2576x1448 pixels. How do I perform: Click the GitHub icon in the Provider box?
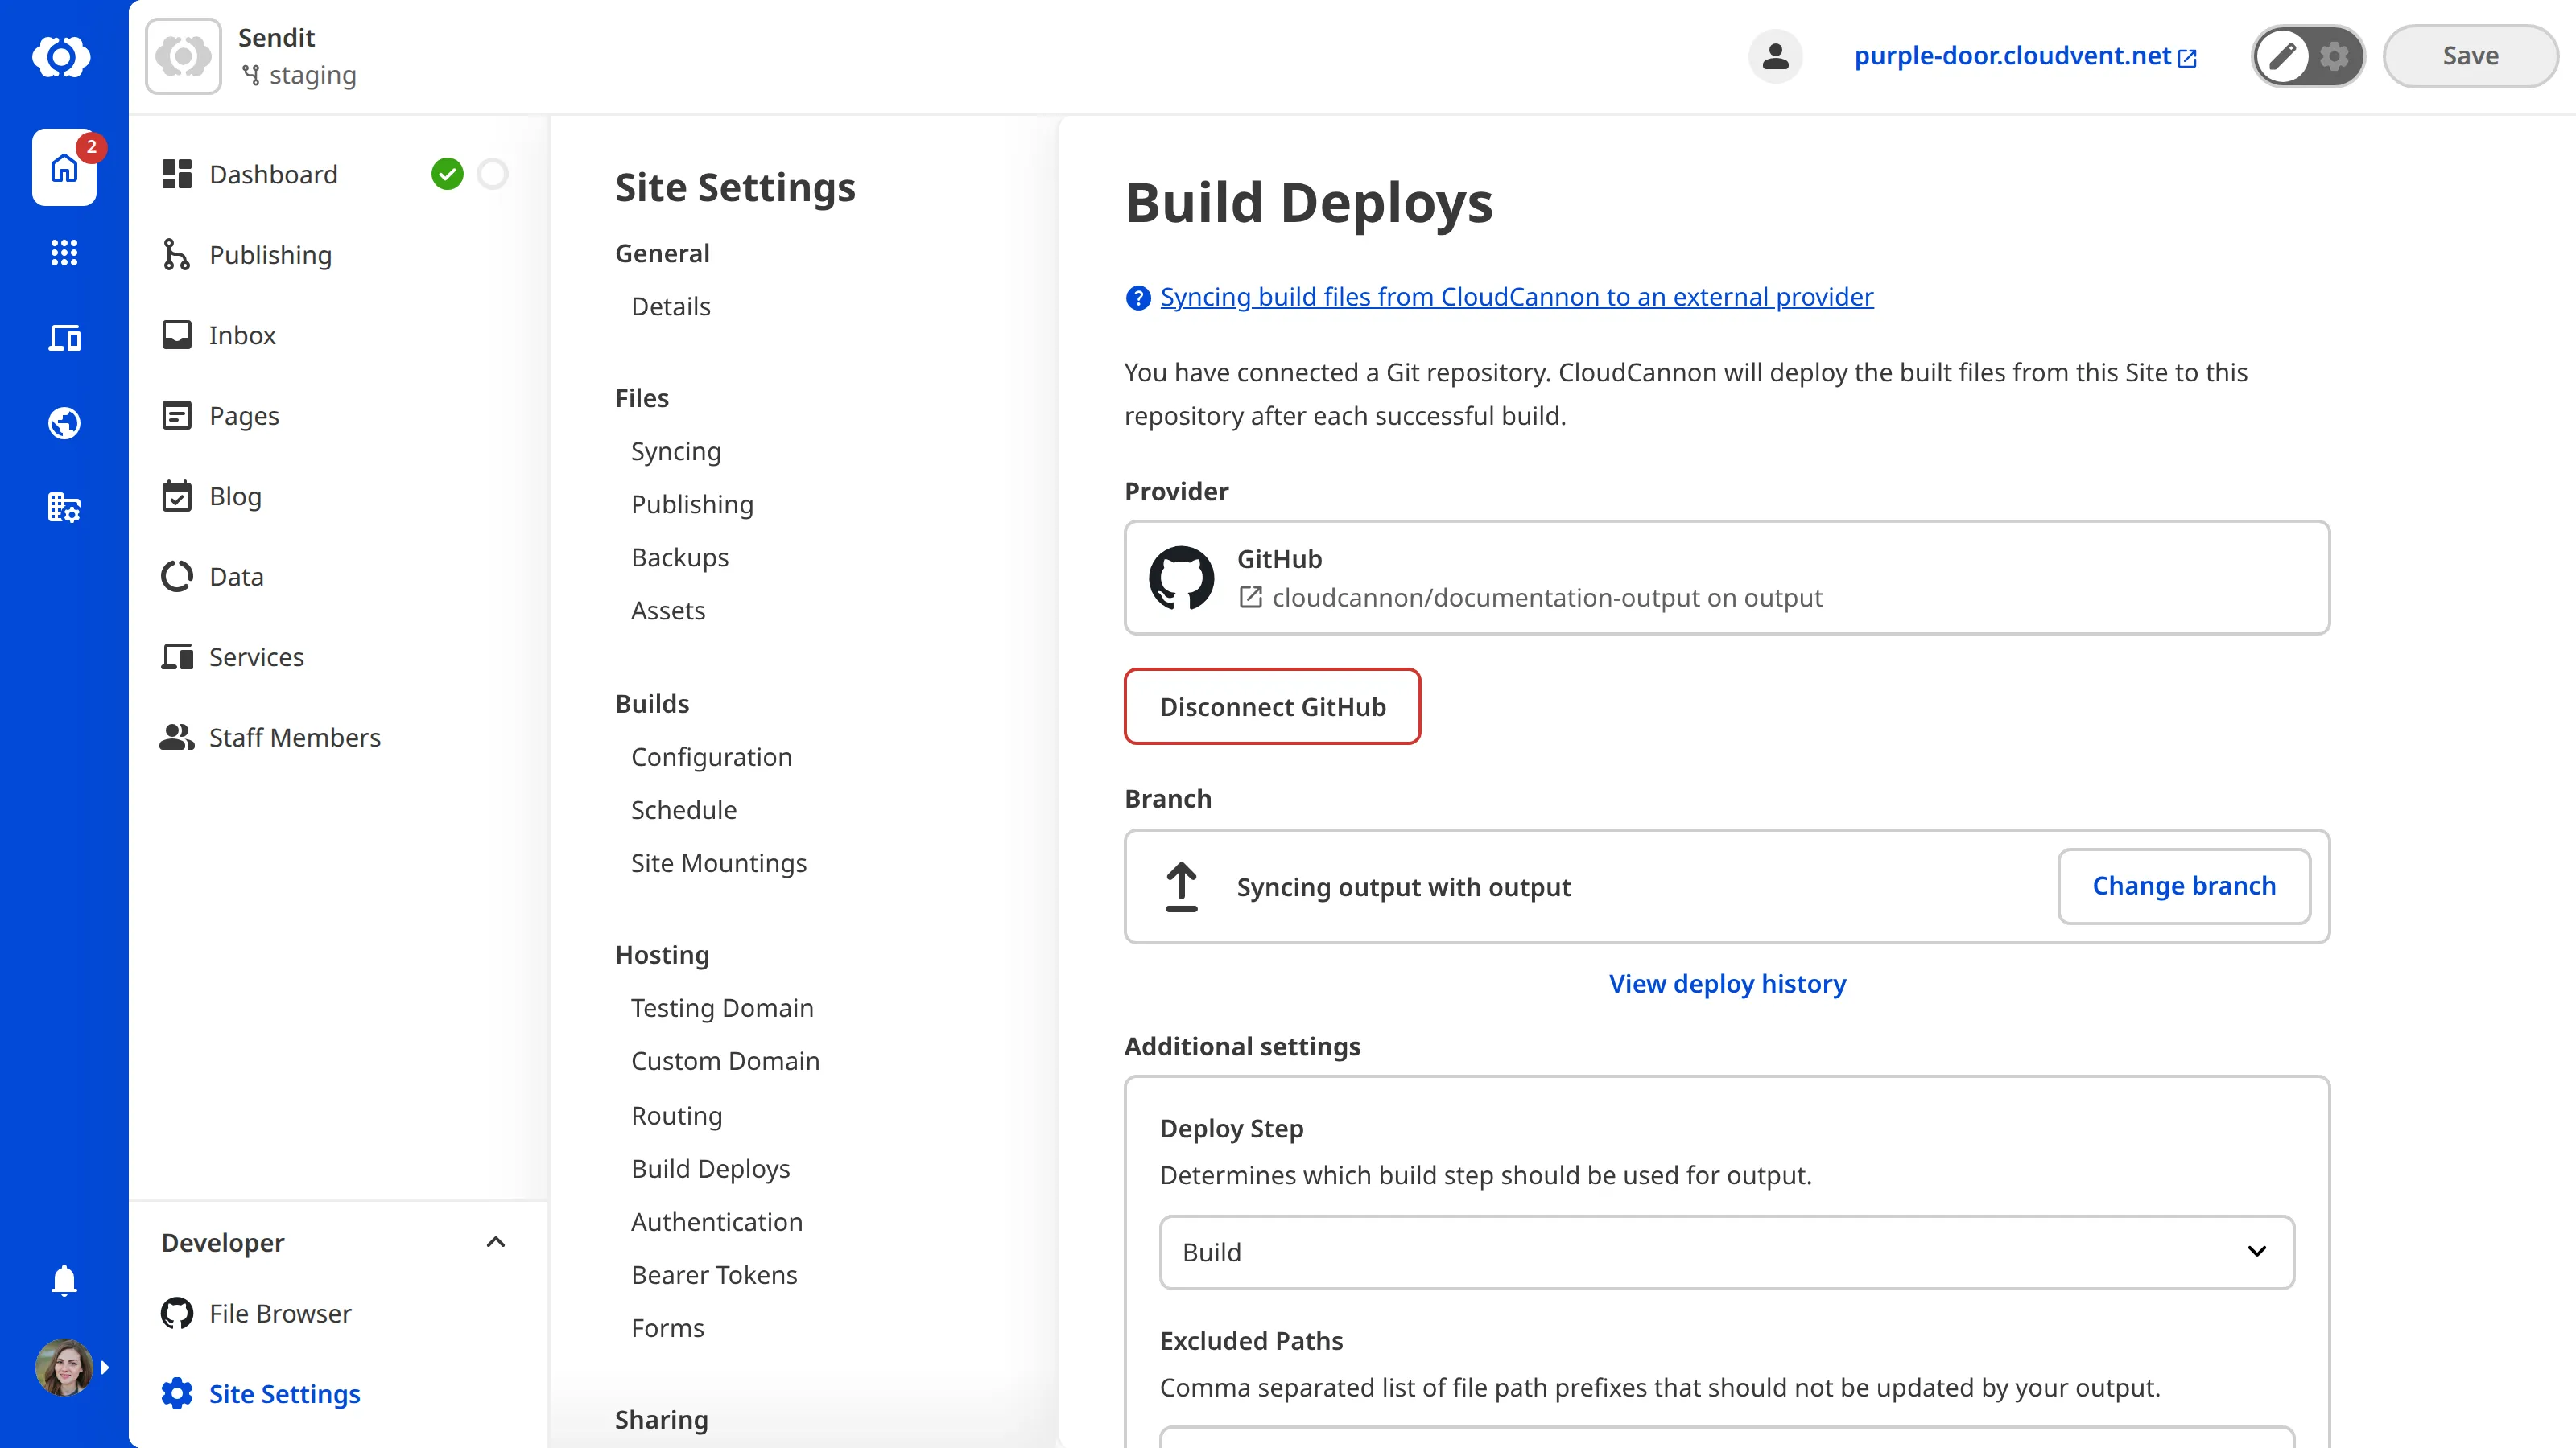[1182, 578]
